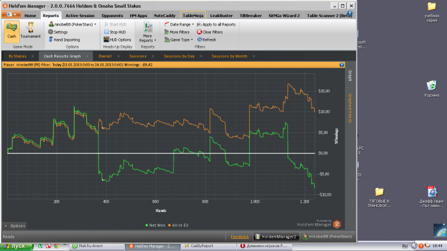Viewport: 447px width, 251px height.
Task: Open the TableNinja tab
Action: pyautogui.click(x=193, y=15)
